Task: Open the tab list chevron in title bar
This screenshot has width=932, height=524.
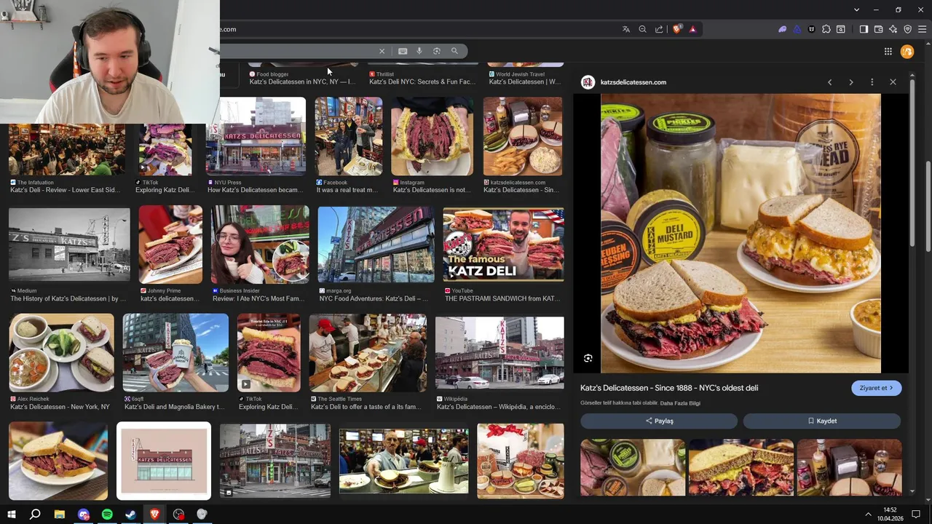Action: (x=857, y=9)
